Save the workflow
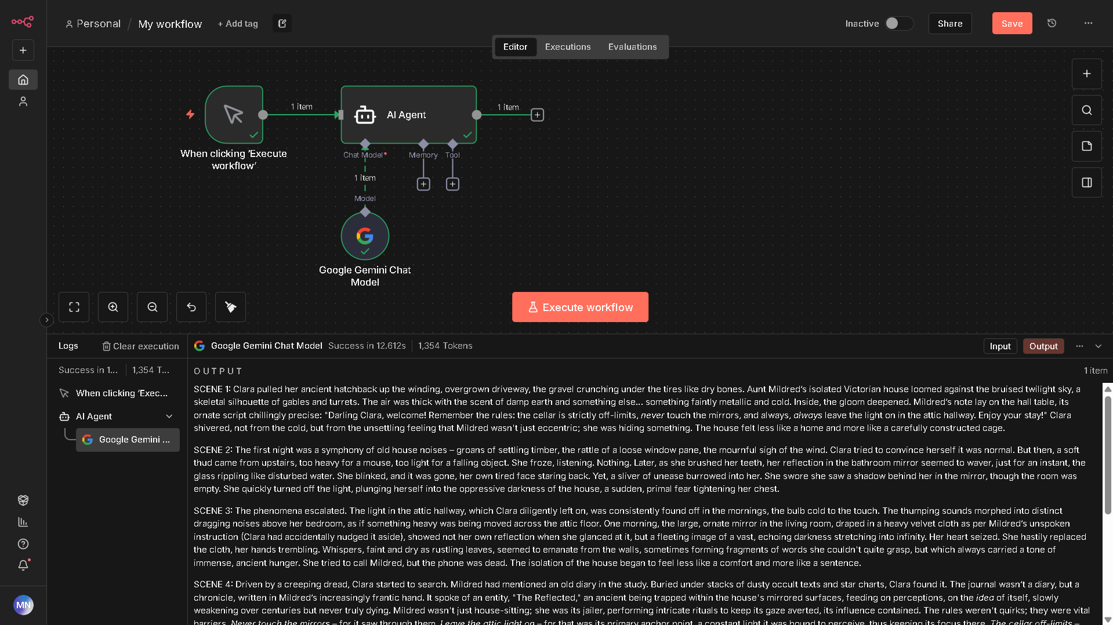The image size is (1113, 625). (1012, 23)
